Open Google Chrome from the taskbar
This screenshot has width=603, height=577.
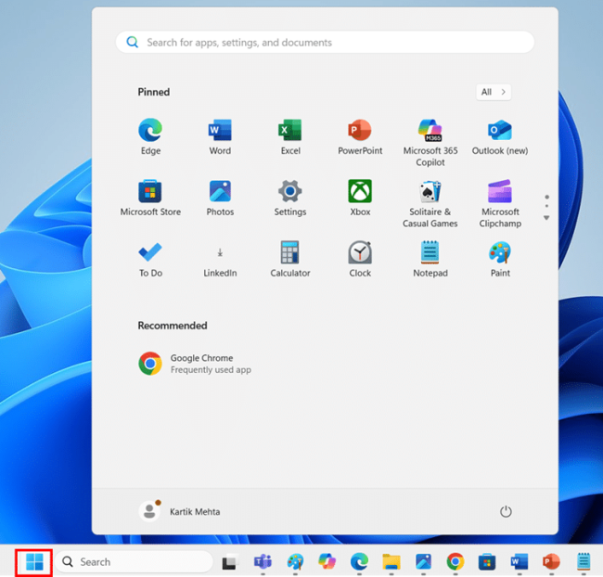455,562
